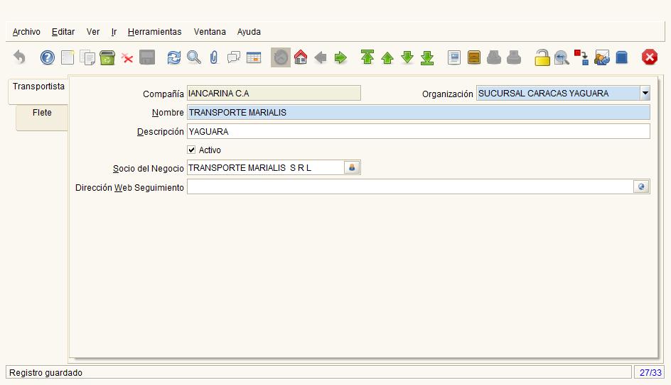Click the empty Dirección Web Seguimiento field

pos(410,186)
